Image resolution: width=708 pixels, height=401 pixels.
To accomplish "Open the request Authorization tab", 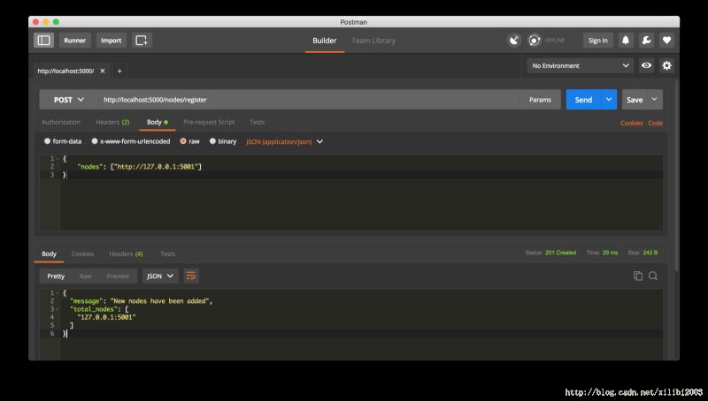I will 61,122.
